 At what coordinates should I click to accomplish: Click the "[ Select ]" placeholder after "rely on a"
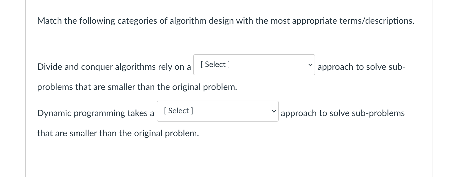click(x=215, y=65)
